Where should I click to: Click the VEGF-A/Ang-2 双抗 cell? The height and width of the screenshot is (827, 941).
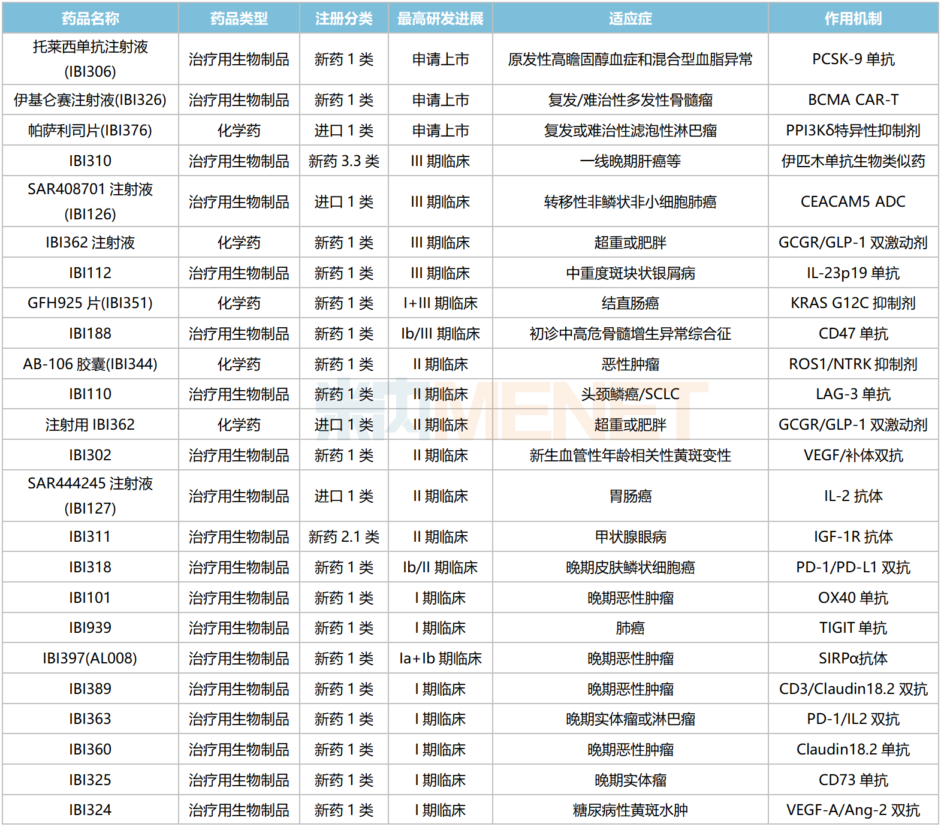coord(853,810)
